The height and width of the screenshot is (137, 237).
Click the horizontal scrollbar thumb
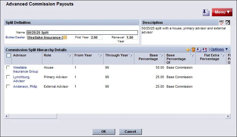click(x=33, y=116)
